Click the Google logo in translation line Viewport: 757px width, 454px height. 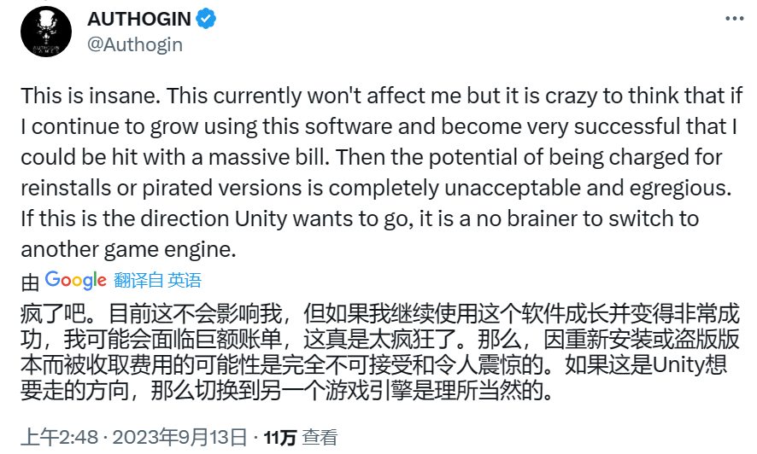(76, 280)
